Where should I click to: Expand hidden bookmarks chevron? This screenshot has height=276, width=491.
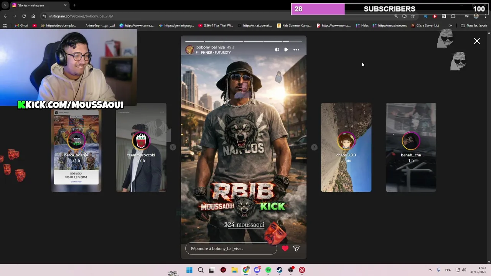point(450,26)
